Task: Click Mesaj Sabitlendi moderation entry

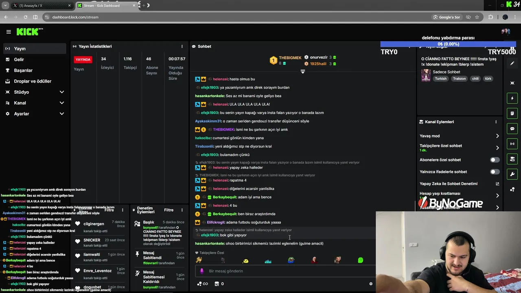Action: pos(159,258)
